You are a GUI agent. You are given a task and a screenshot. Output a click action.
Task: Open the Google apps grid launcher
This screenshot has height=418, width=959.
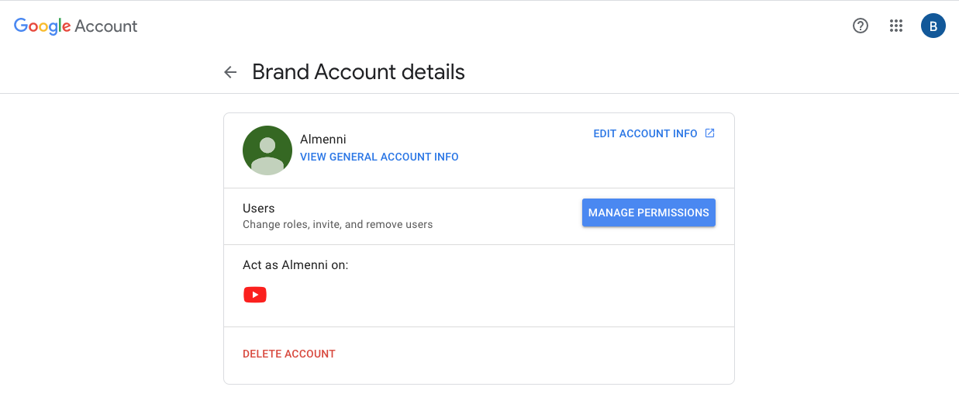[x=896, y=26]
